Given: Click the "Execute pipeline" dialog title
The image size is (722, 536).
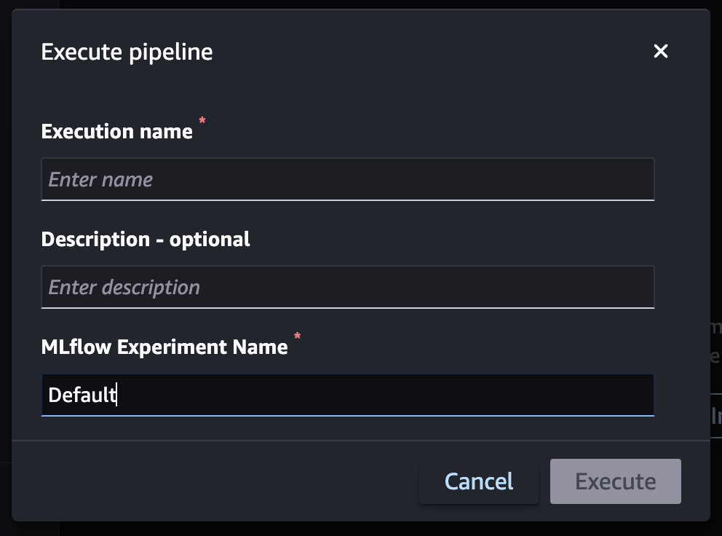Looking at the screenshot, I should (127, 52).
